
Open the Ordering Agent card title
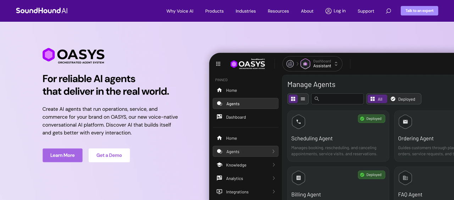416,139
